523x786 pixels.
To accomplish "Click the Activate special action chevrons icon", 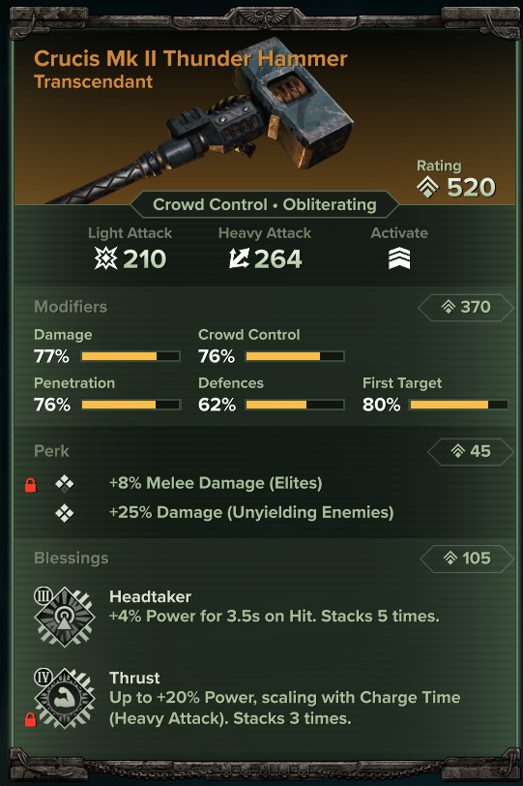I will tap(399, 258).
